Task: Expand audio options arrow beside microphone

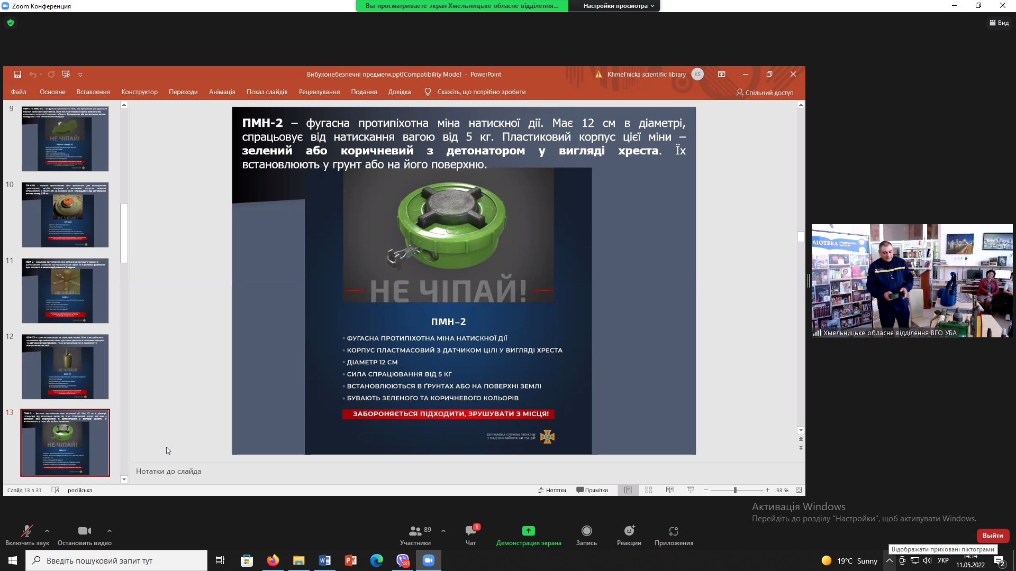Action: 47,531
